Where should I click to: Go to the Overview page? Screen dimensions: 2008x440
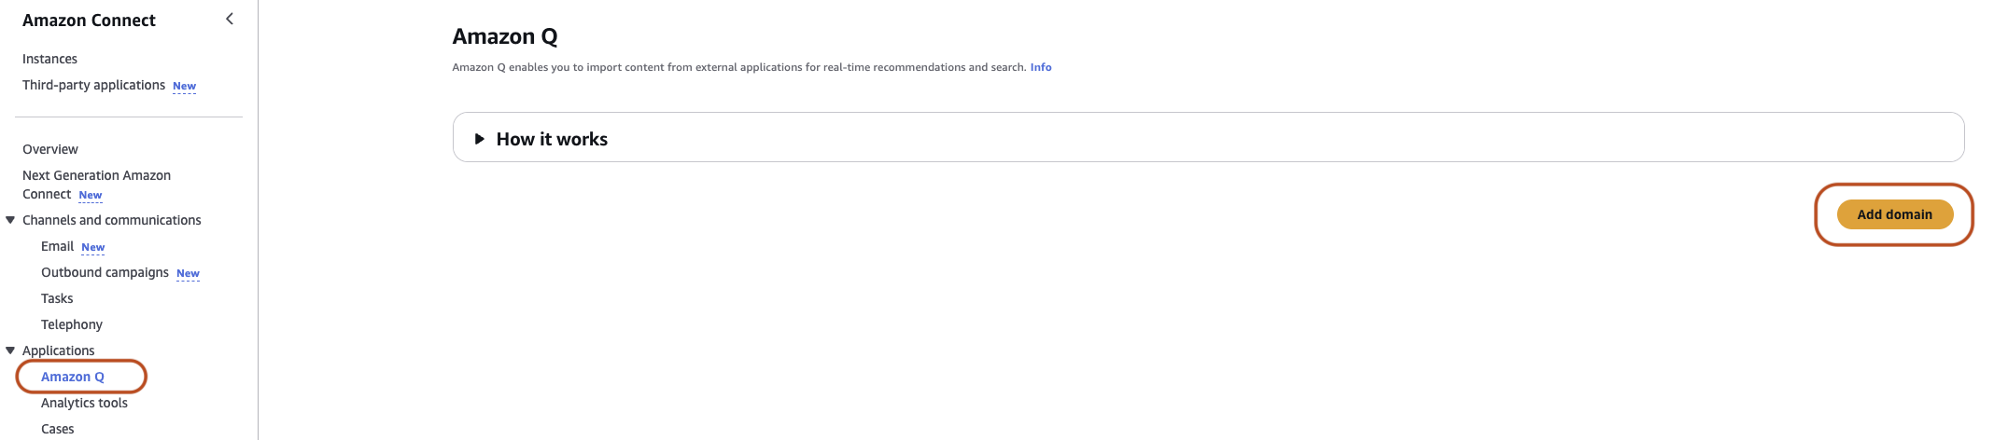50,149
